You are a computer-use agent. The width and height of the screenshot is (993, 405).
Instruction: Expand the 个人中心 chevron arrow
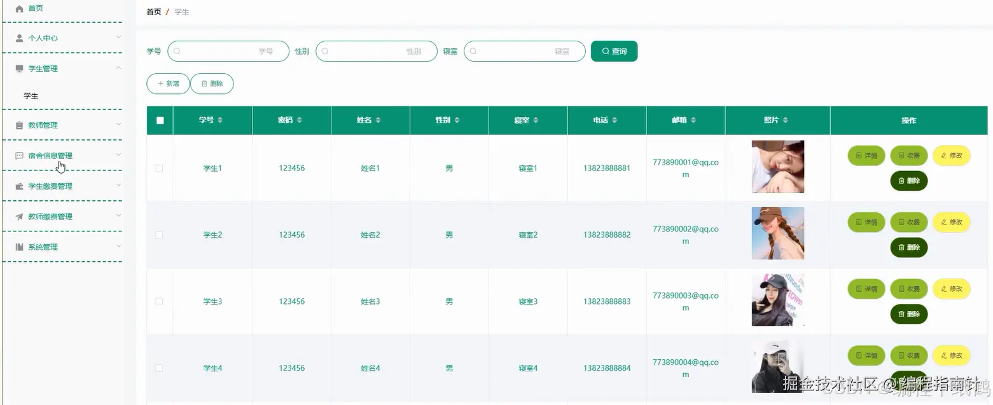(118, 38)
